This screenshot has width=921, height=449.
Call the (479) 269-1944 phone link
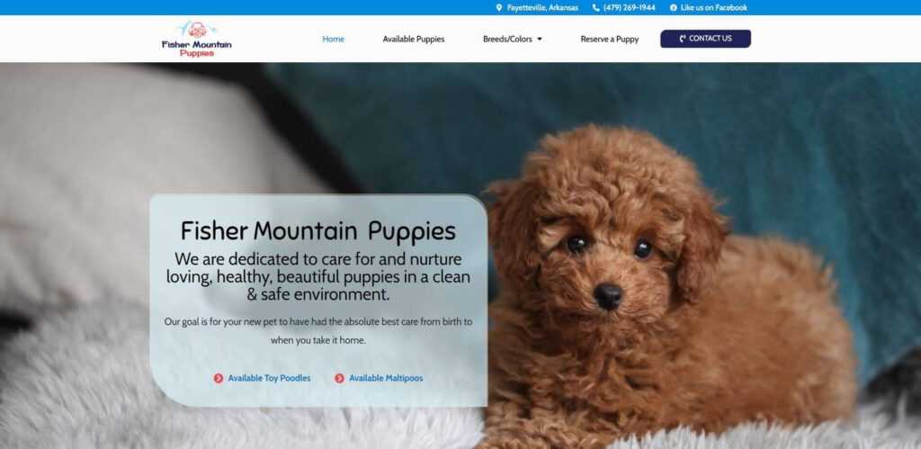(x=629, y=7)
